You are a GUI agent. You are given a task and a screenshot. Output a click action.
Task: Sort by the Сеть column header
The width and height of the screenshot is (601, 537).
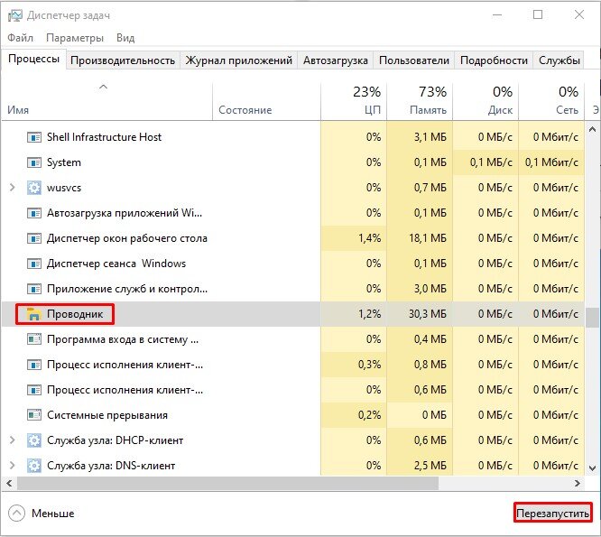551,102
